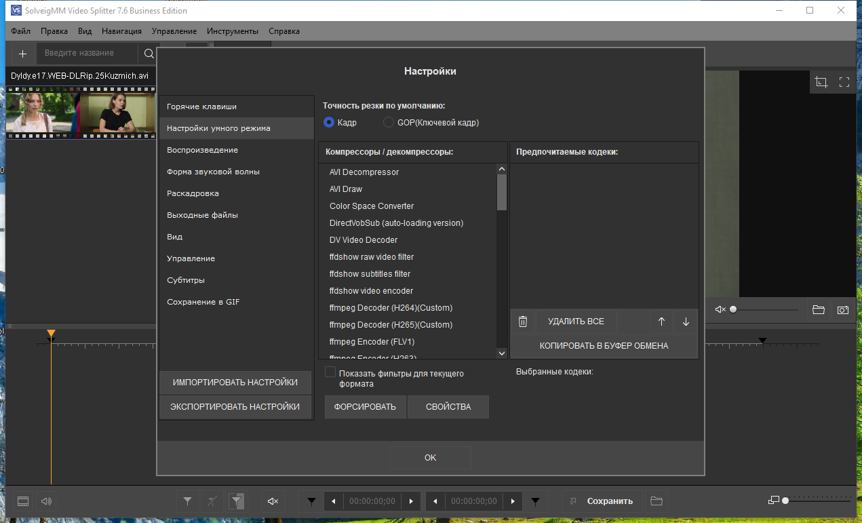Switch to Форма звуковой волны settings section
862x523 pixels.
[x=237, y=172]
